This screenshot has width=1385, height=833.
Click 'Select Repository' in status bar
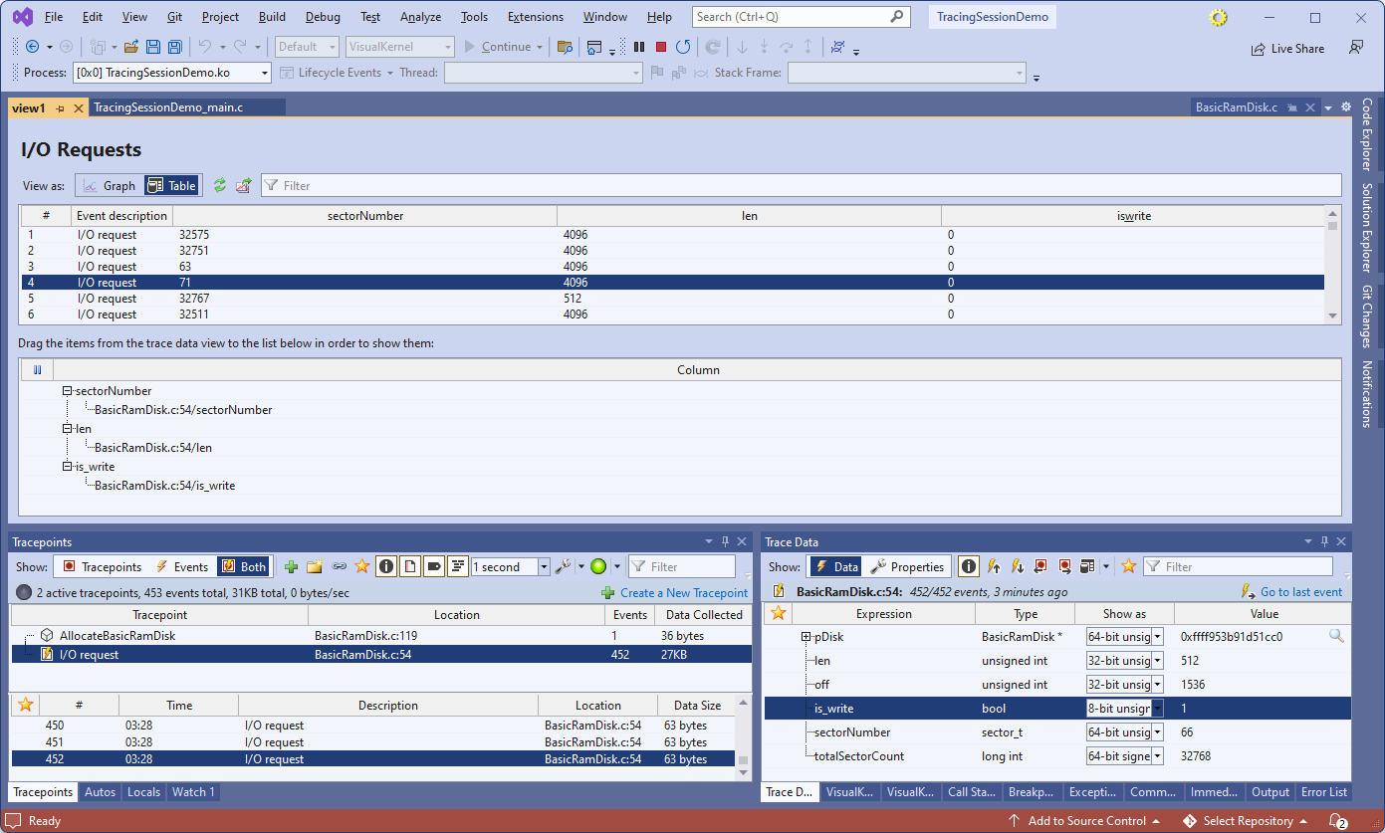pos(1247,821)
